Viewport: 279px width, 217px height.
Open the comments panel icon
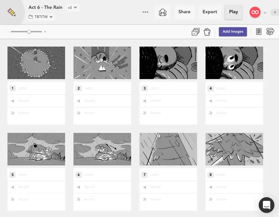(x=270, y=31)
